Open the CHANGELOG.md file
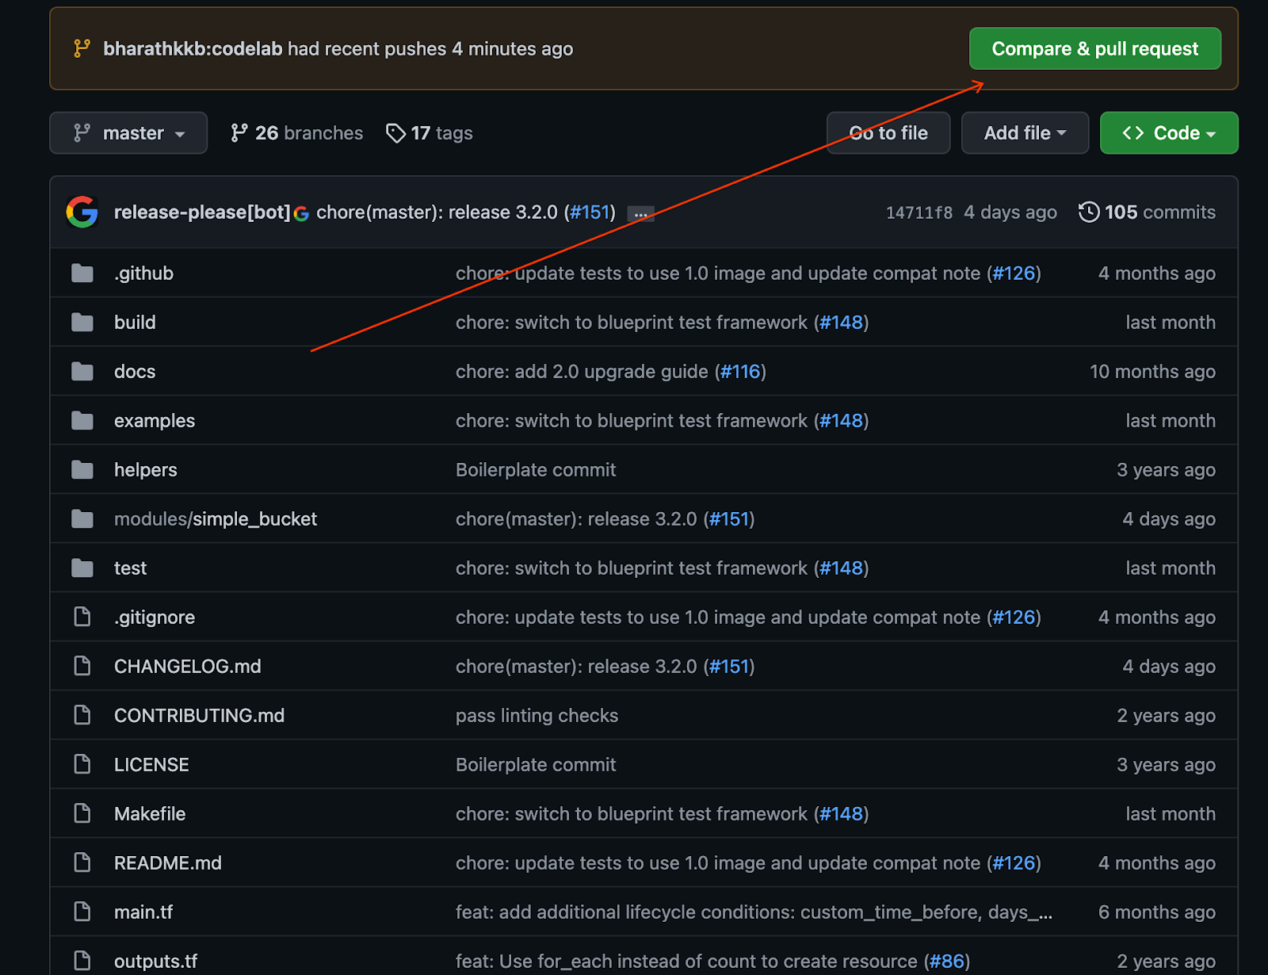Image resolution: width=1268 pixels, height=975 pixels. coord(188,667)
